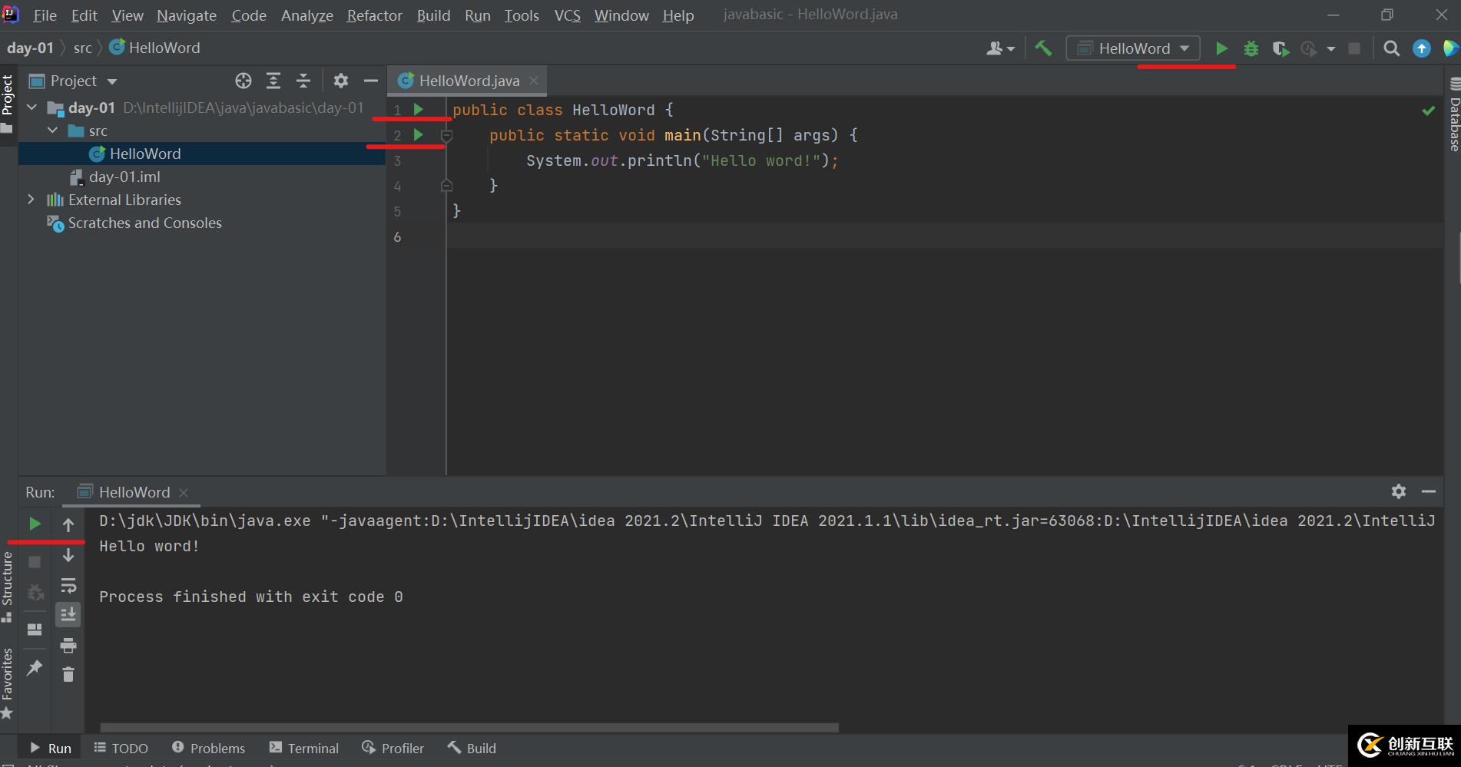This screenshot has height=767, width=1461.
Task: Collapse the src folder in the project tree
Action: (x=52, y=131)
